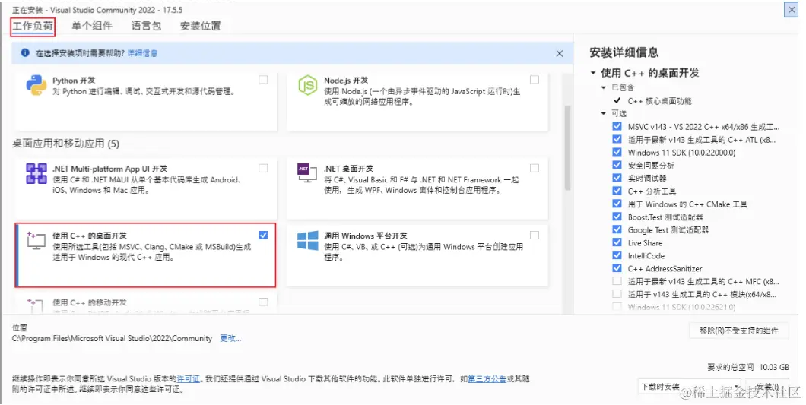Screen dimensions: 806x405
Task: Open the 第三方公告 link
Action: 487,379
